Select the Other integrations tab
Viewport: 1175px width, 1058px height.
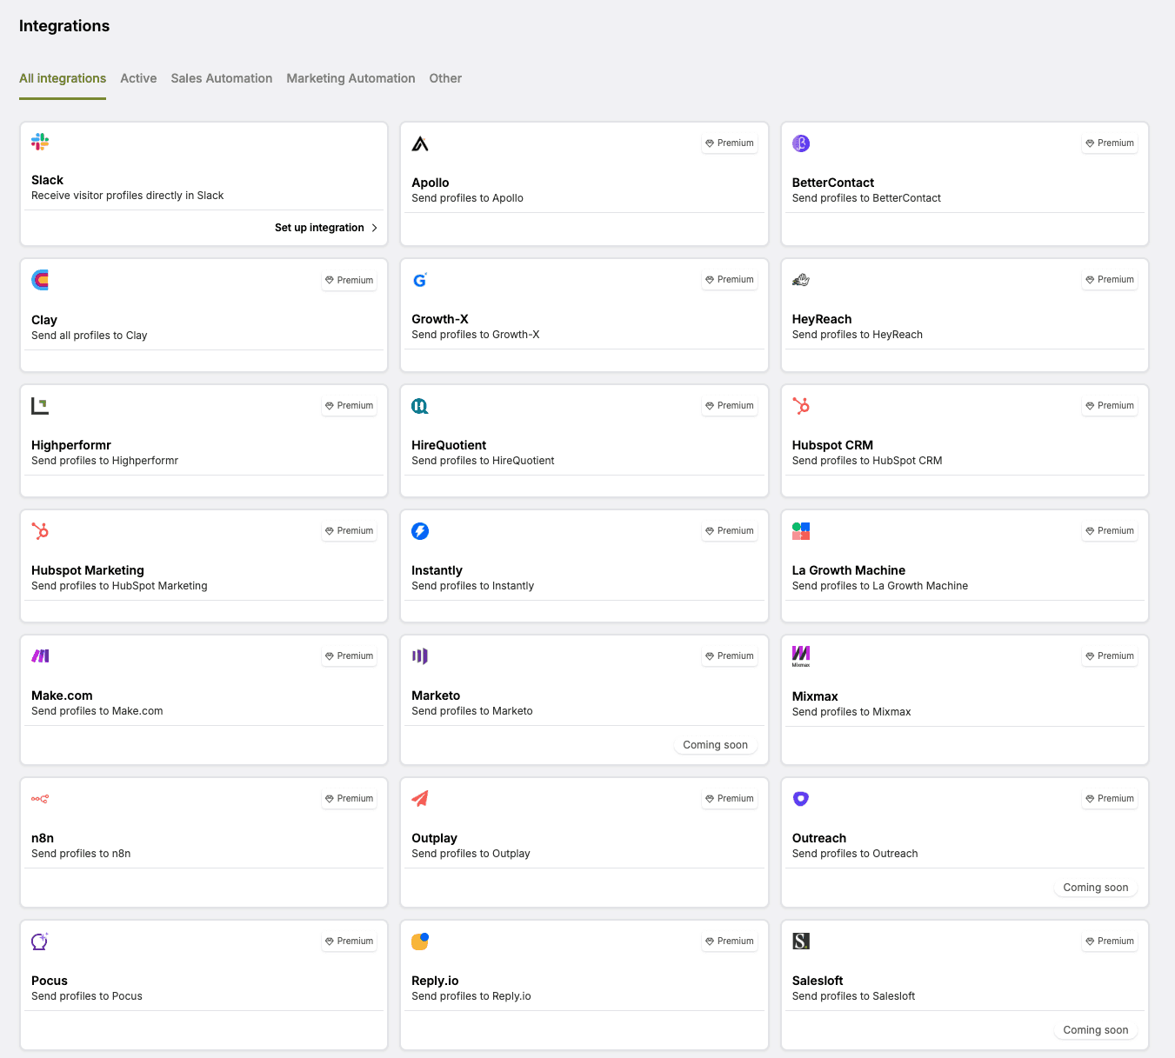coord(445,78)
